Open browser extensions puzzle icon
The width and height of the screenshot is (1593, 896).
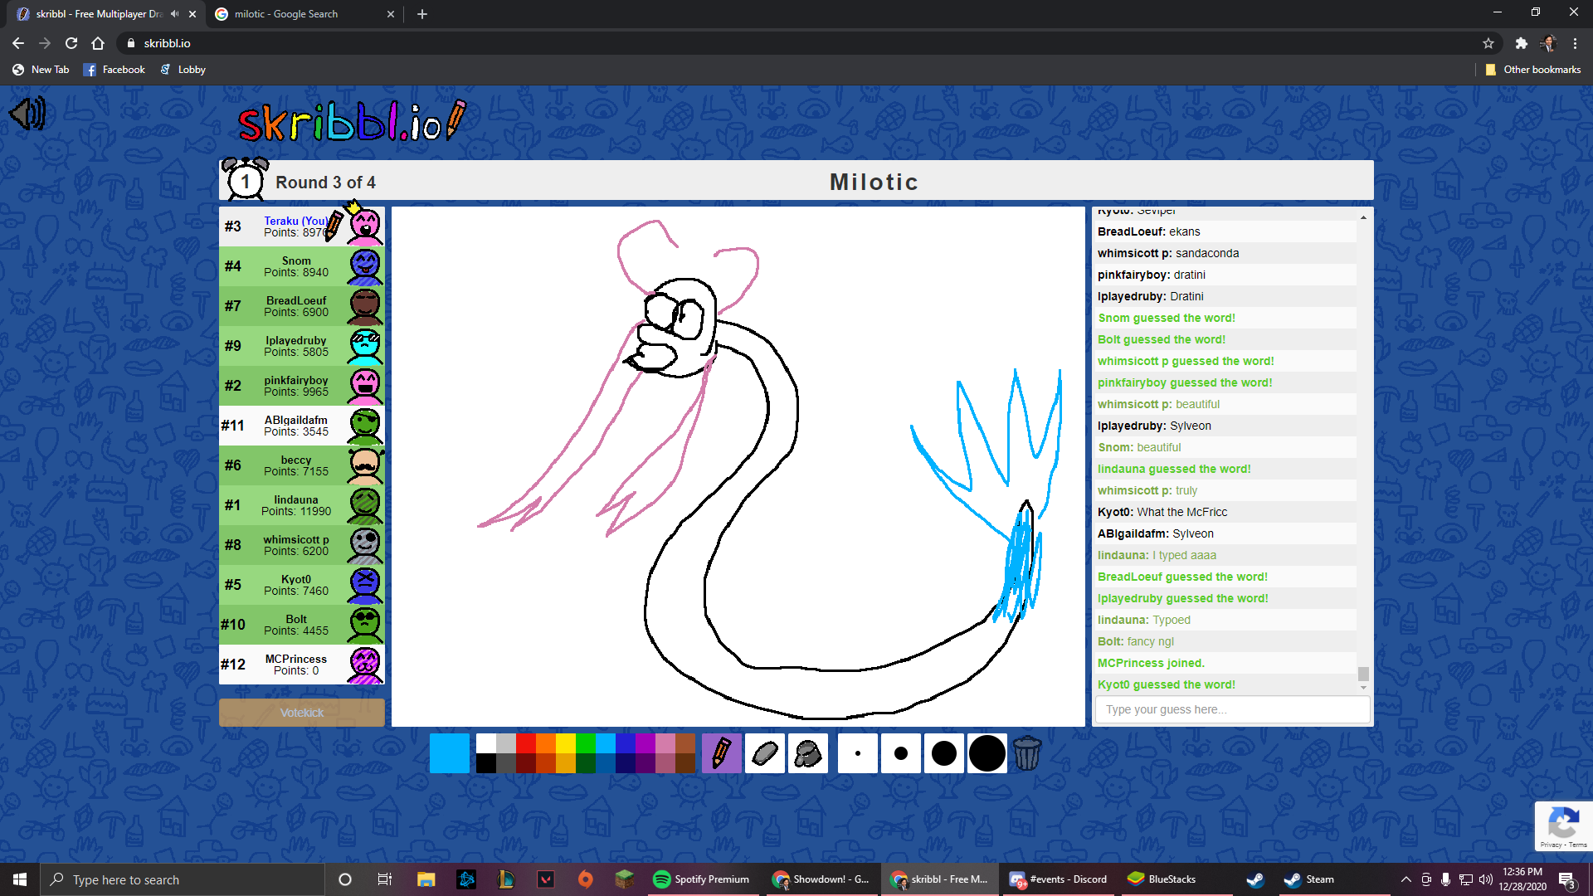click(x=1521, y=43)
